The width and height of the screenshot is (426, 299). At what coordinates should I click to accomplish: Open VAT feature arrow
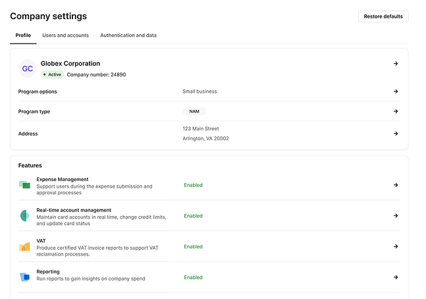(396, 246)
